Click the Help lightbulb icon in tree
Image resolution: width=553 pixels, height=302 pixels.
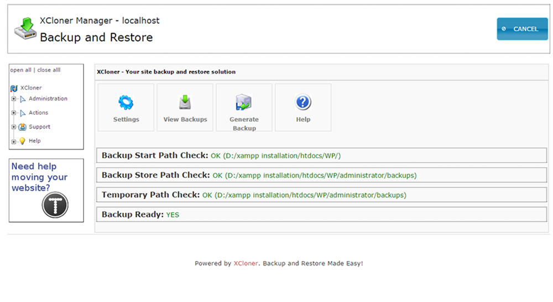click(22, 141)
